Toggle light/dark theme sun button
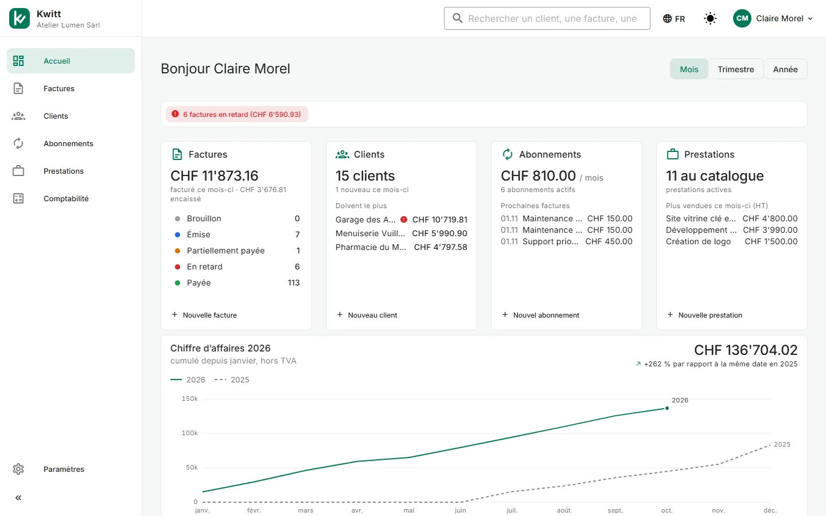 [710, 18]
